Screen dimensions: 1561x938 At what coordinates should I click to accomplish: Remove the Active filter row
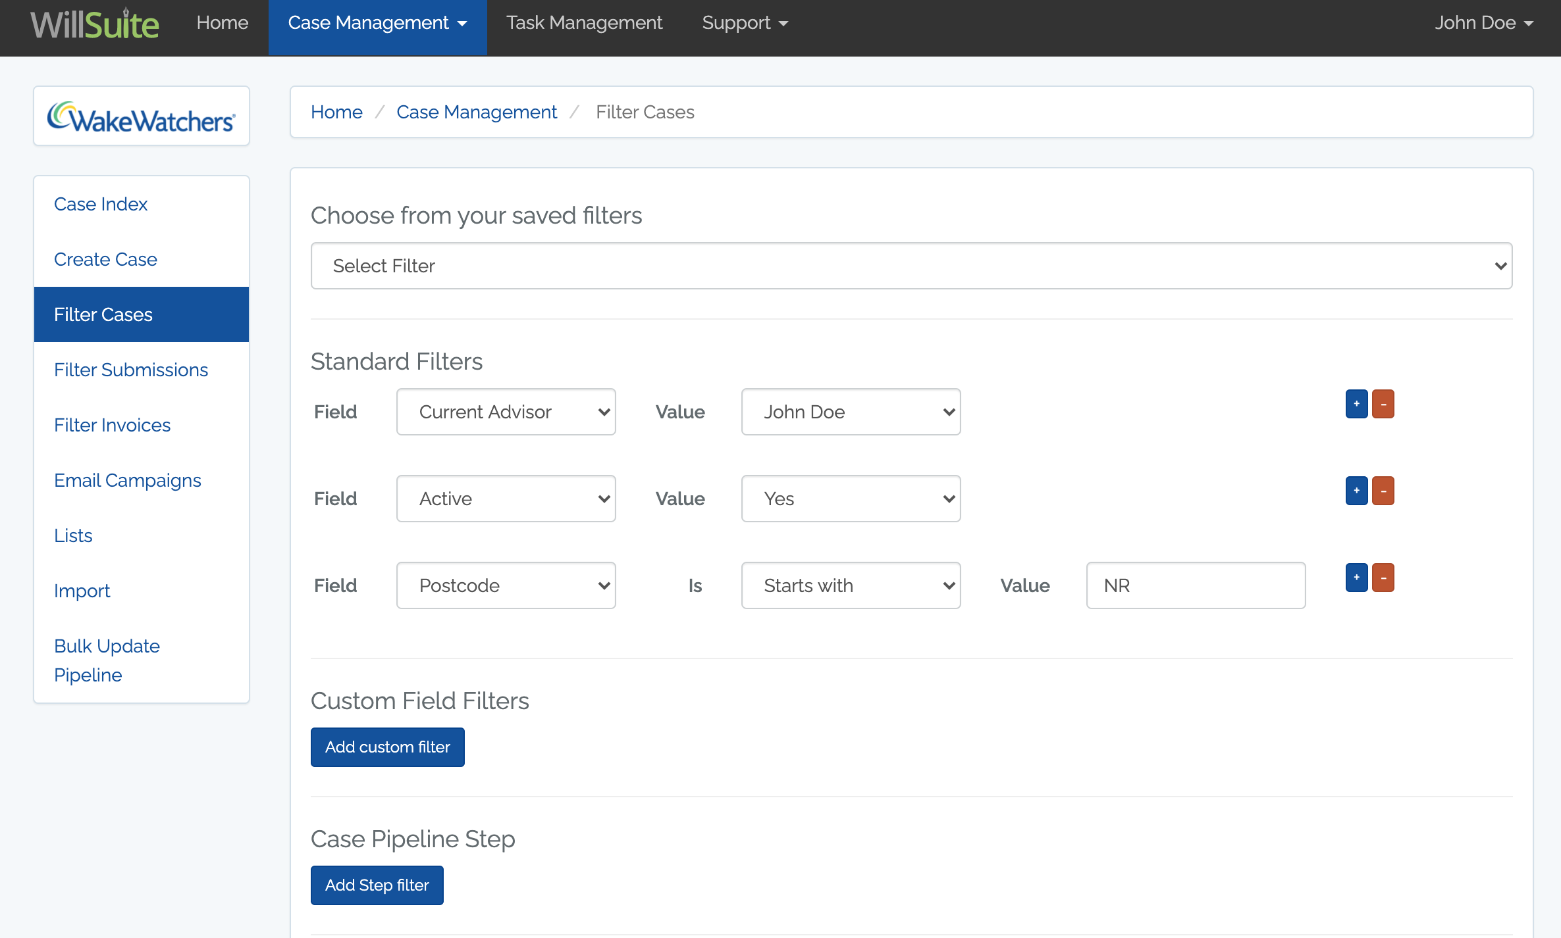click(1383, 491)
